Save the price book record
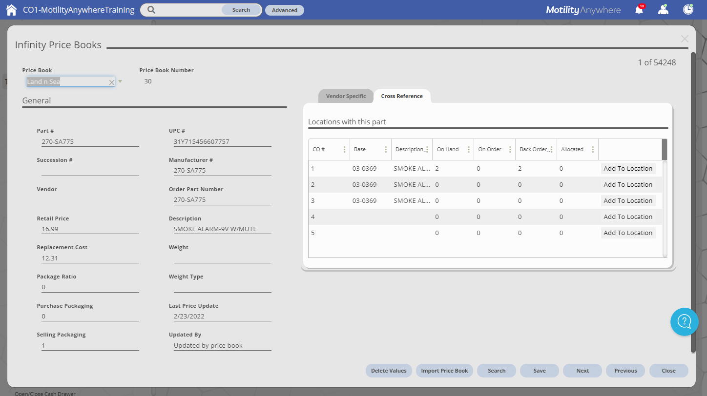The image size is (707, 396). (540, 371)
